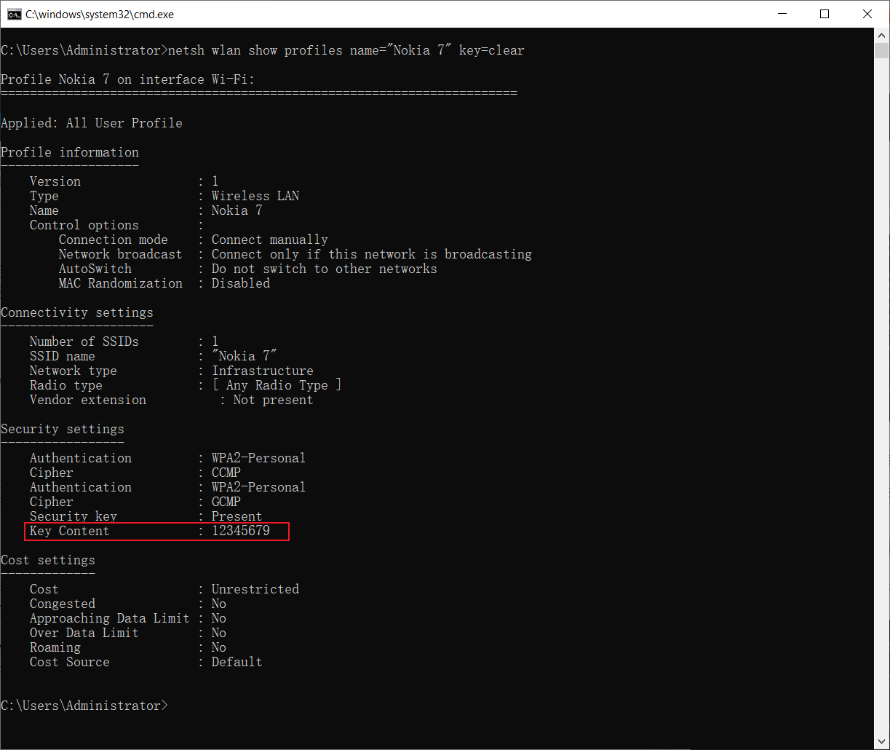This screenshot has height=750, width=890.
Task: Click the scrollbar up arrow
Action: (882, 35)
